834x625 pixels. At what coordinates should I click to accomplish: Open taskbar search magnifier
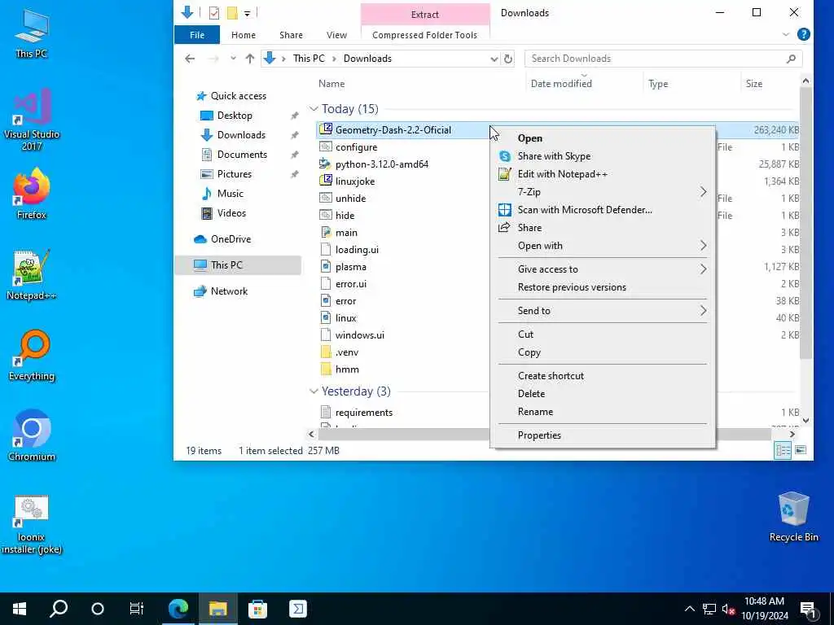tap(59, 609)
